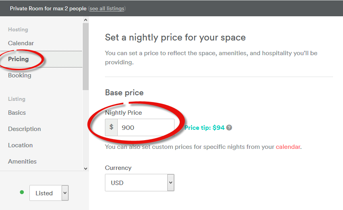The width and height of the screenshot is (343, 210).
Task: Follow the red calendar link
Action: click(288, 147)
